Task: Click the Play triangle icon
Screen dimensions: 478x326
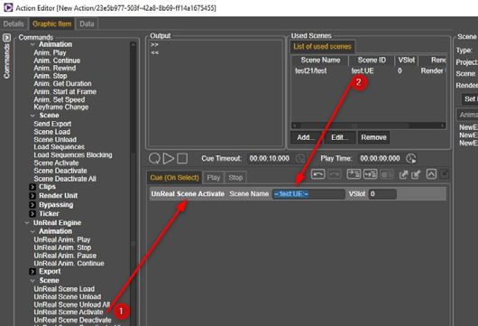Action: click(169, 158)
